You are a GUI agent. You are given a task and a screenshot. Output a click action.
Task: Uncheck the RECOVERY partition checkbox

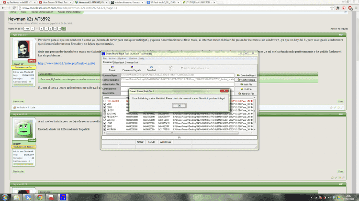click(x=105, y=116)
